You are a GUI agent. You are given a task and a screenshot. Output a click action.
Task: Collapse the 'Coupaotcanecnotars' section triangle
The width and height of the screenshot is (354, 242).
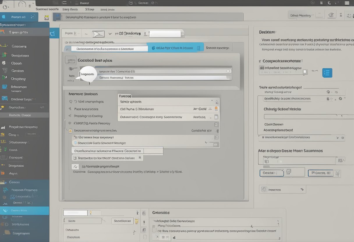(x=260, y=61)
